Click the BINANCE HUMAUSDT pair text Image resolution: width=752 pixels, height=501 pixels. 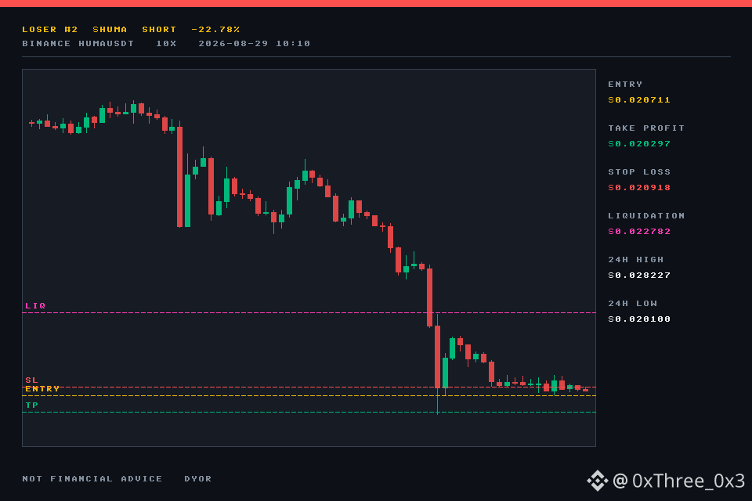78,44
